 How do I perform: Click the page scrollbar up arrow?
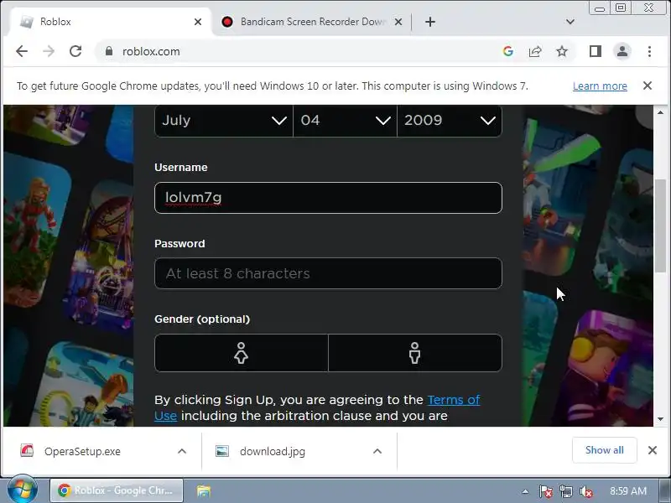(660, 112)
